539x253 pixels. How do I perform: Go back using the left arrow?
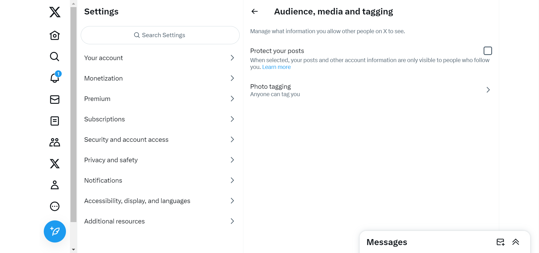254,11
